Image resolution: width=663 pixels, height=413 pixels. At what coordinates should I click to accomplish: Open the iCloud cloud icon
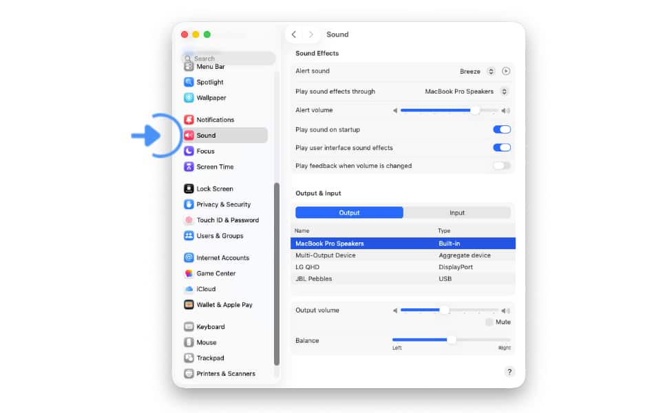pyautogui.click(x=189, y=288)
